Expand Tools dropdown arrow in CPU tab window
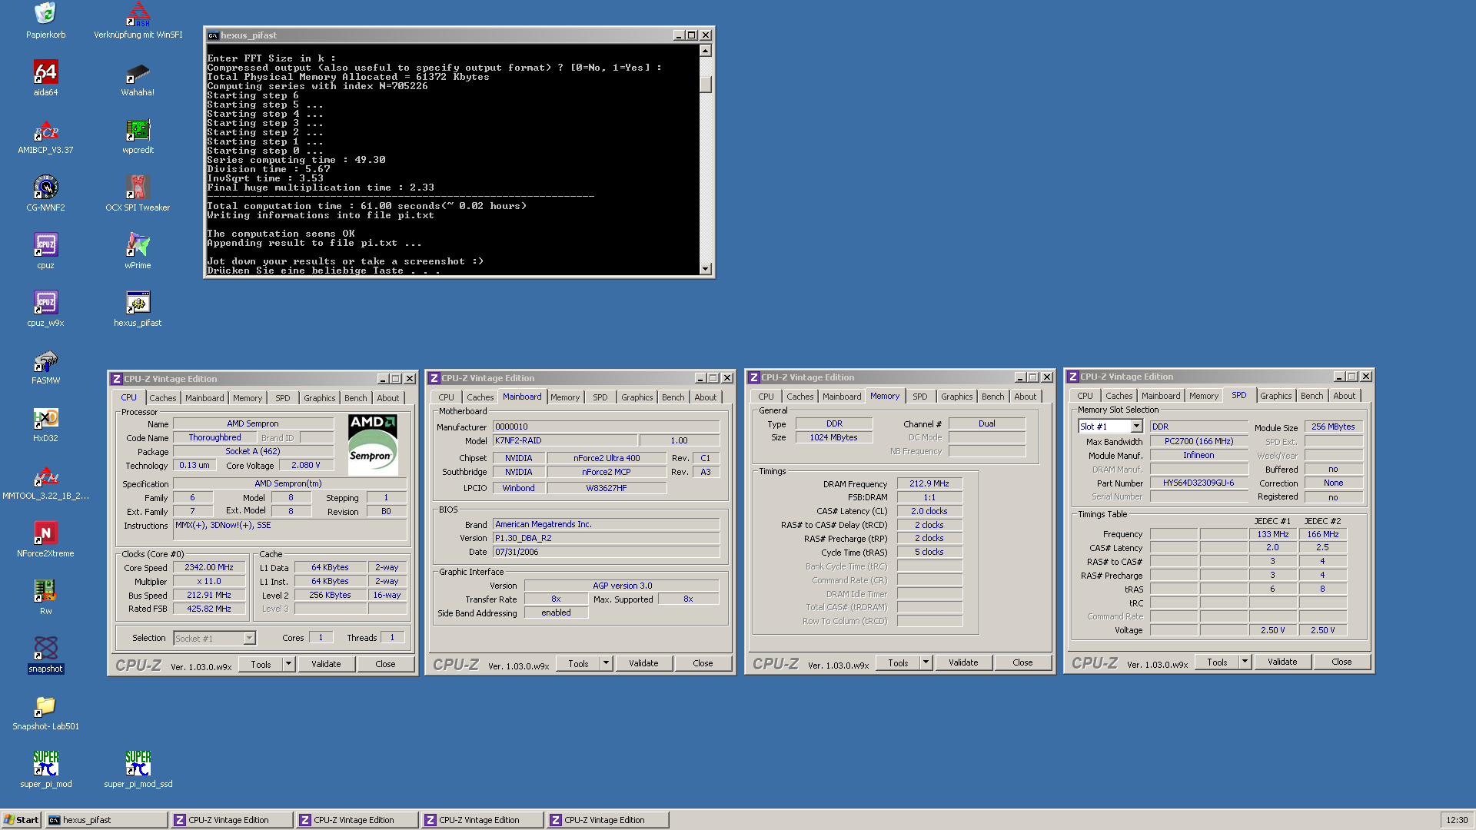This screenshot has height=830, width=1476. click(289, 664)
